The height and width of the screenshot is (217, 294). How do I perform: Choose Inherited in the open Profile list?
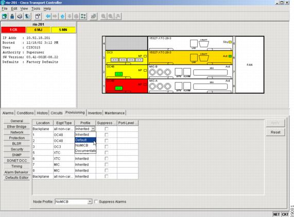click(x=85, y=135)
